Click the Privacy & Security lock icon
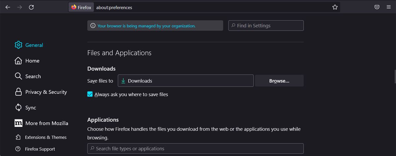 (18, 92)
